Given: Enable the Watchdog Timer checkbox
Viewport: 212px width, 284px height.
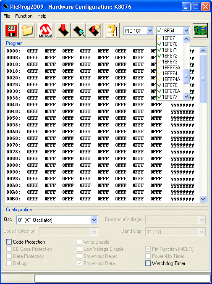Looking at the screenshot, I should point(148,263).
